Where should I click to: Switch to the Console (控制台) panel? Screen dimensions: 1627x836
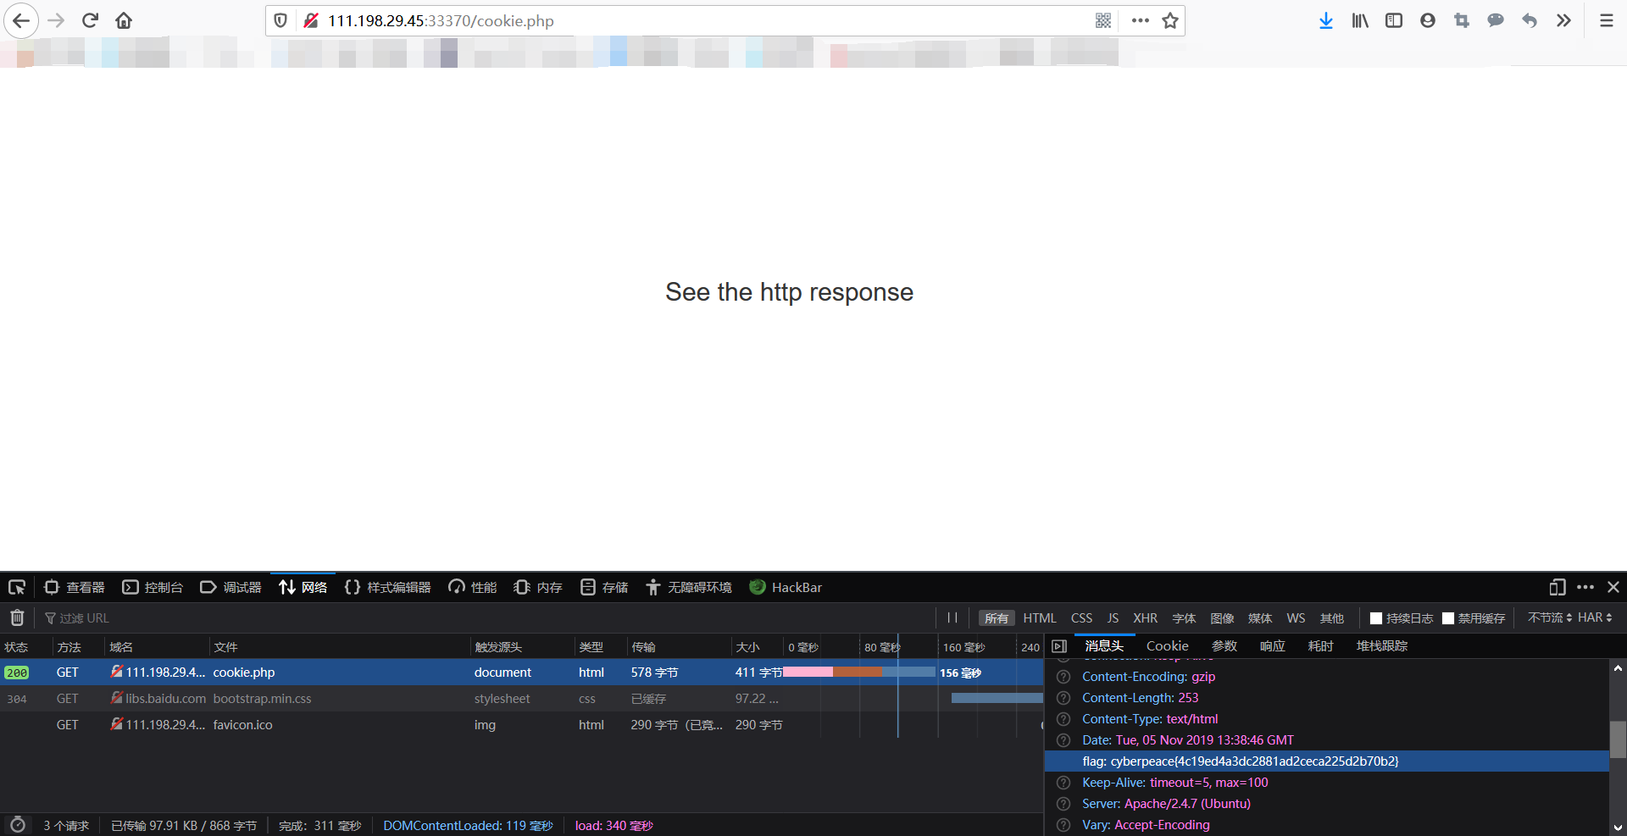[x=153, y=587]
